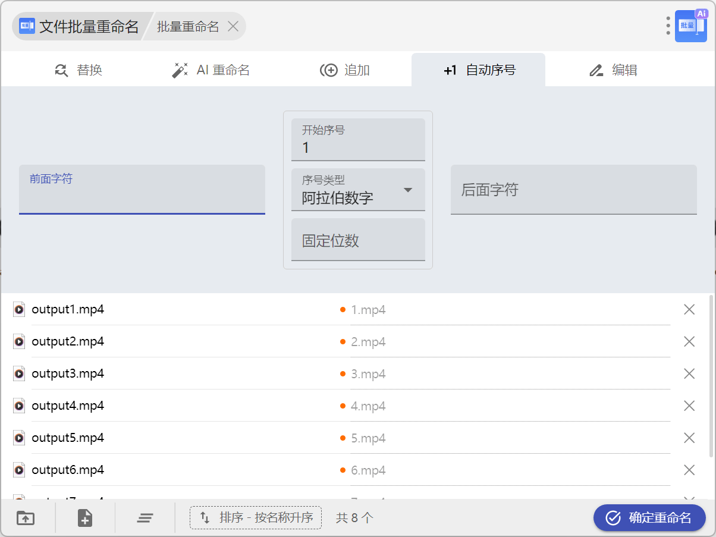The width and height of the screenshot is (716, 537).
Task: Remove output4.mp4 from the list
Action: [689, 406]
